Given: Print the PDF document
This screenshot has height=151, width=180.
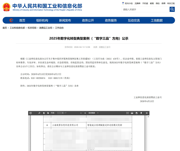Looking at the screenshot, I should tap(132, 113).
